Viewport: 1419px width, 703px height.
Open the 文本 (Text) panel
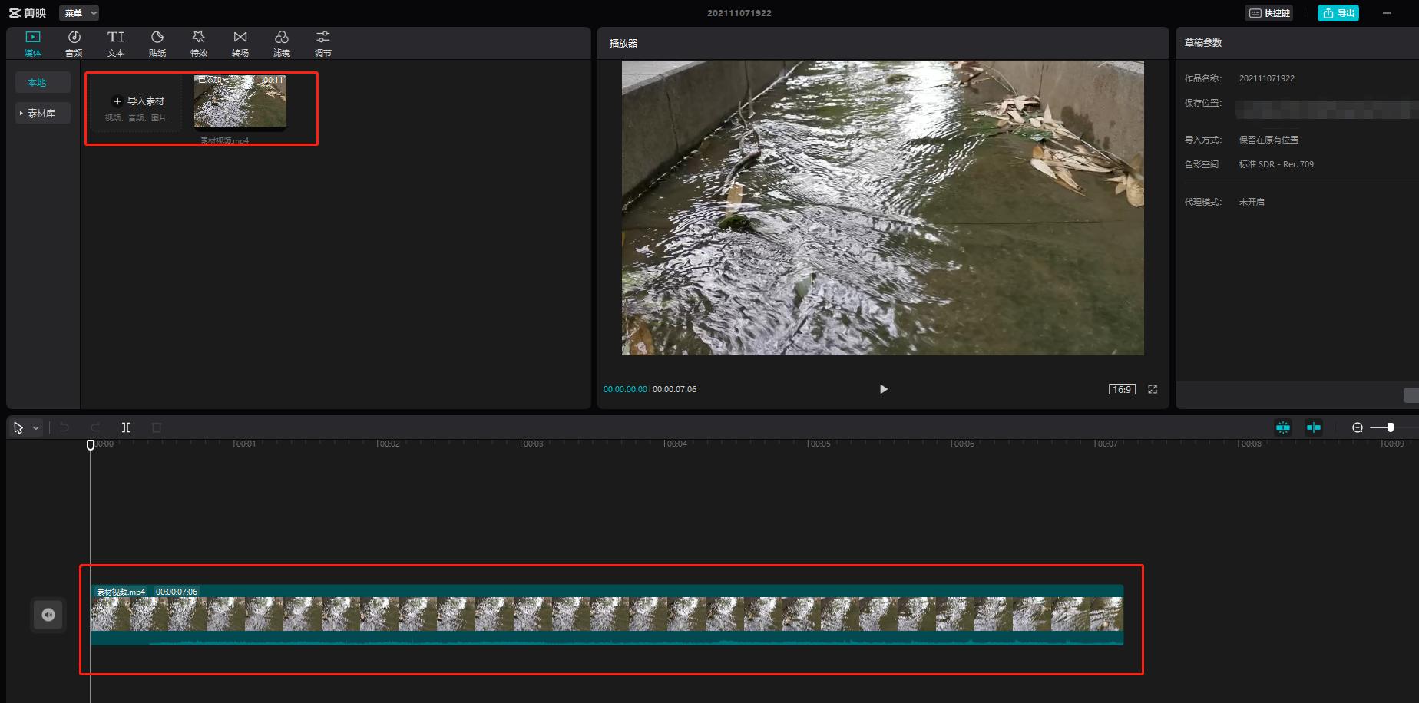(115, 43)
